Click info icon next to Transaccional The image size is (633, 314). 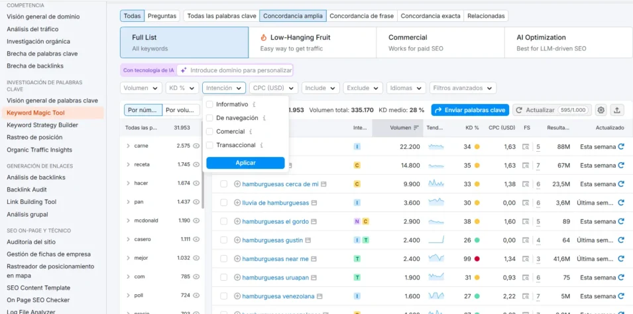click(262, 145)
